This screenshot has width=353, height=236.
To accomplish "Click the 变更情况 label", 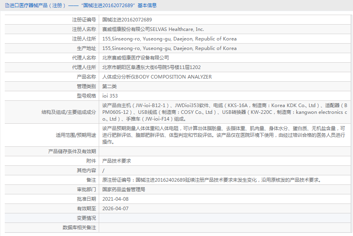I will click(x=86, y=218).
